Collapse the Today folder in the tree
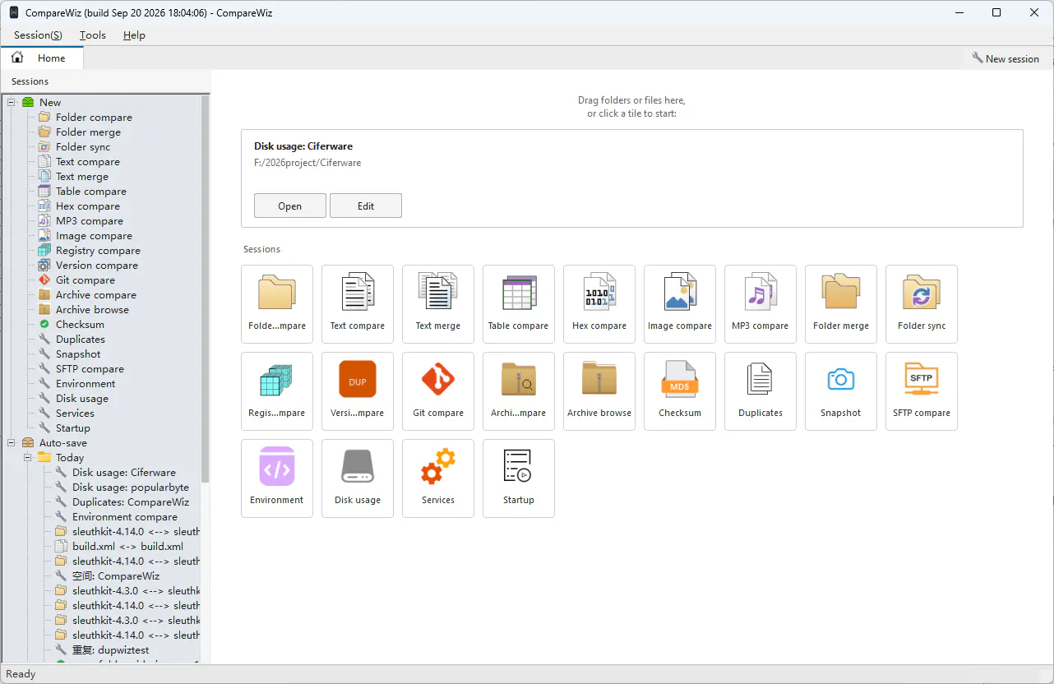The width and height of the screenshot is (1054, 684). [x=28, y=458]
